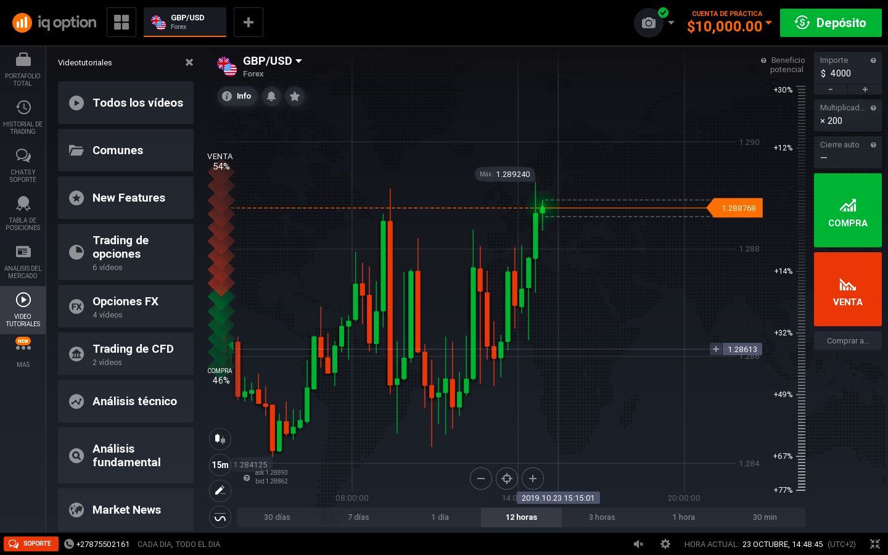Select the Video Tutoriales sidebar item
Screen dimensions: 888x555
(23, 310)
